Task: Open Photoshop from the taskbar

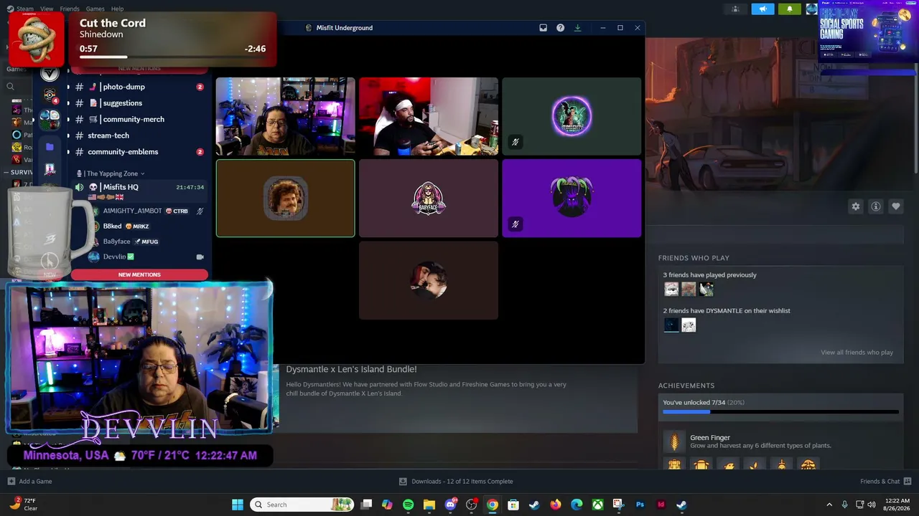Action: coord(640,505)
